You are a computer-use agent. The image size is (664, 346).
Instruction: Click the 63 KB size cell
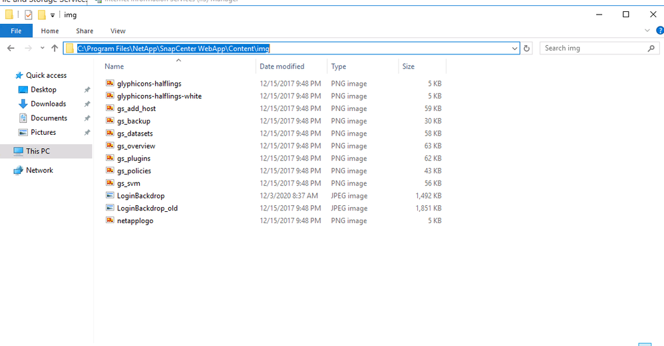point(432,145)
